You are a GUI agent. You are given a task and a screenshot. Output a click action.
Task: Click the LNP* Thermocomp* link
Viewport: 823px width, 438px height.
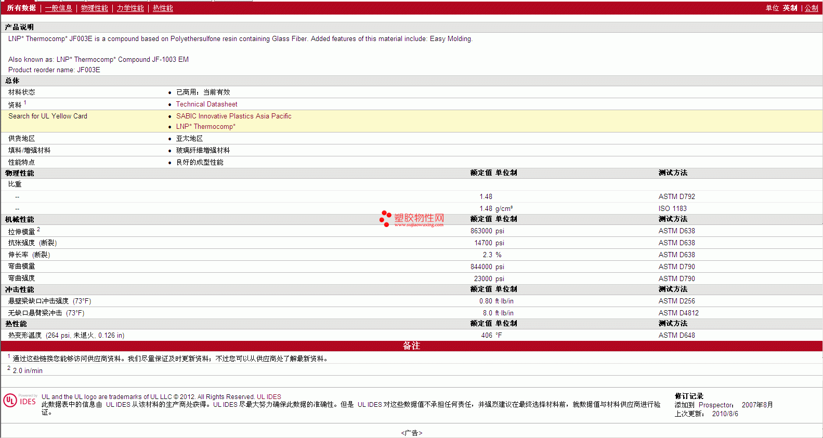point(205,126)
